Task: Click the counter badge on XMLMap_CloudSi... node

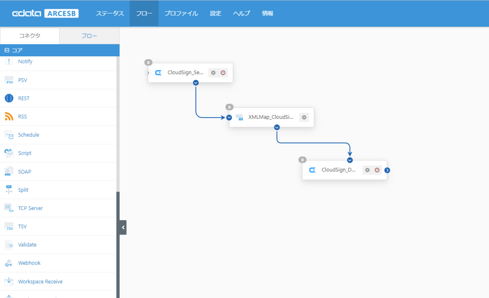Action: tap(229, 107)
